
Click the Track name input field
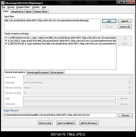[x=77, y=77]
